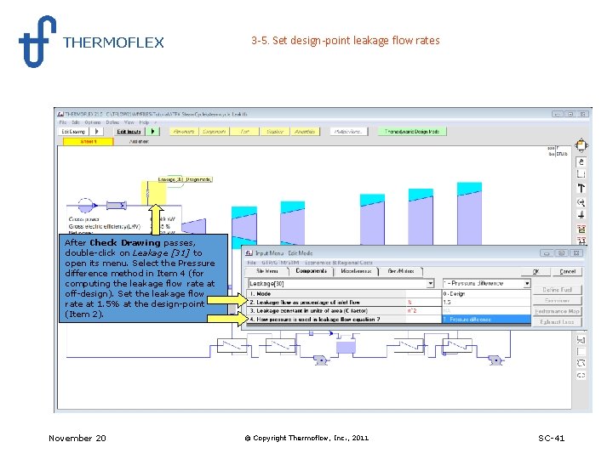613x459 pixels.
Task: Open the pan navigator icon above the toolbar
Action: pyautogui.click(x=581, y=145)
